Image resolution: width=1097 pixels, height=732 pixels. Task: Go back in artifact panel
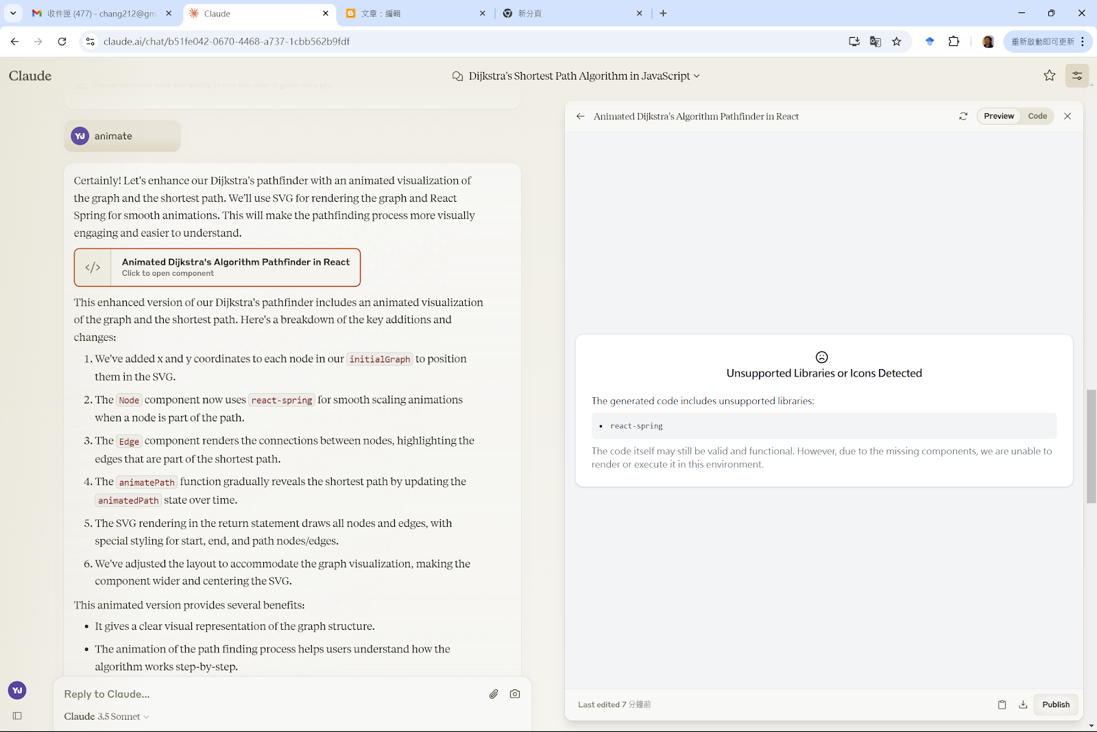[x=580, y=117]
